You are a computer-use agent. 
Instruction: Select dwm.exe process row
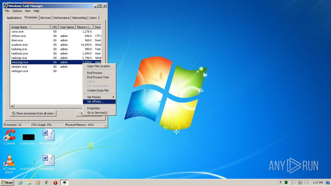[56, 40]
